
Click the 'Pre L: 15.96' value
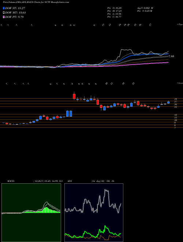[x=115, y=14]
